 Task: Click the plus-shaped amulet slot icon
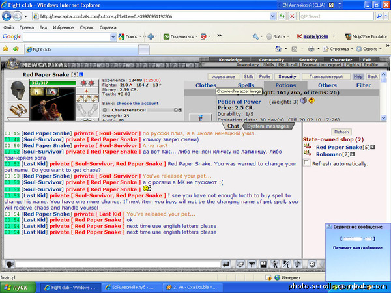(87, 91)
